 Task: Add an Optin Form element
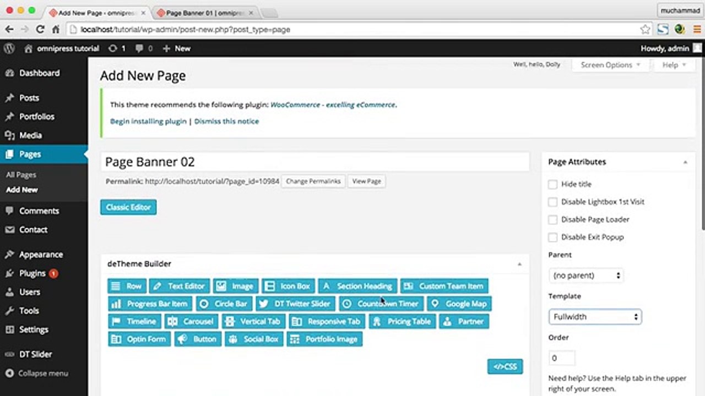[x=139, y=339]
